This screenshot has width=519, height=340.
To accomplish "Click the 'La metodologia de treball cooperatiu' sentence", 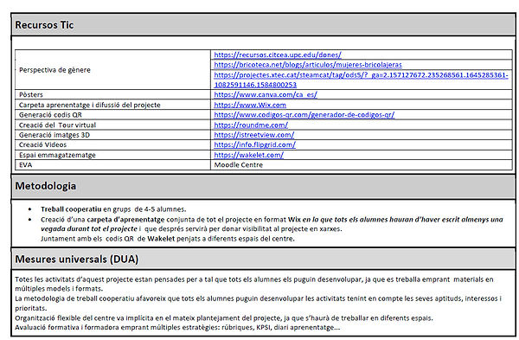I will pos(258,304).
